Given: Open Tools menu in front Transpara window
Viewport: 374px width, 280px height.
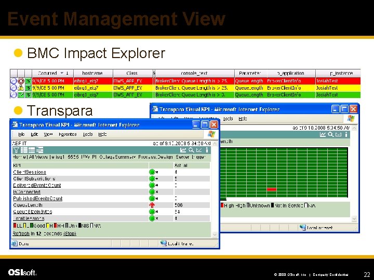Looking at the screenshot, I should 88,134.
